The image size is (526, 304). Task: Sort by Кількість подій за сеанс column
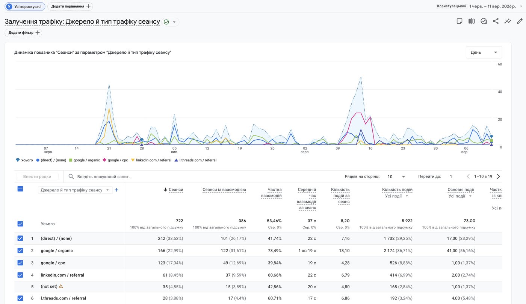[340, 196]
